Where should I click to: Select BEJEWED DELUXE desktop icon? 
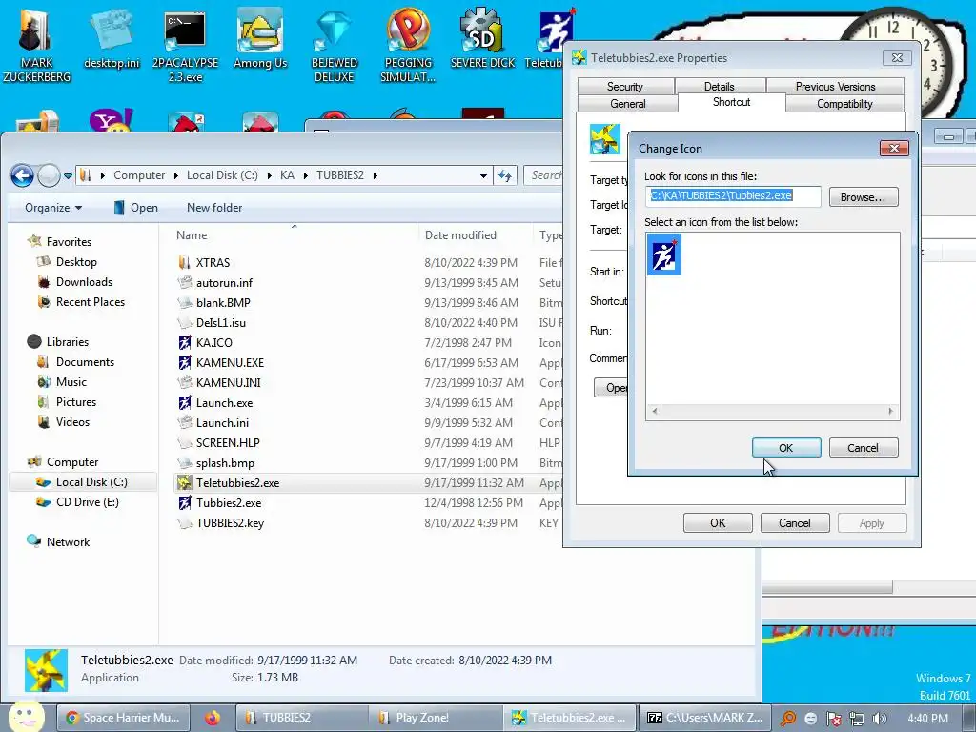[335, 46]
